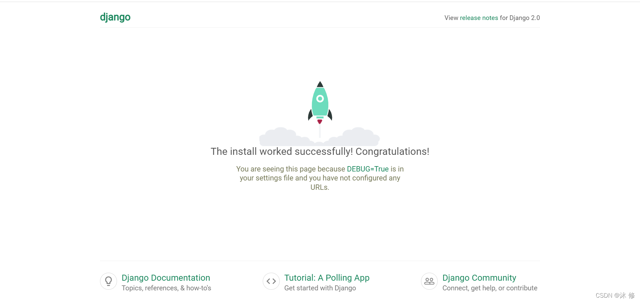The height and width of the screenshot is (302, 640).
Task: Click the lightbulb documentation icon
Action: 108,281
